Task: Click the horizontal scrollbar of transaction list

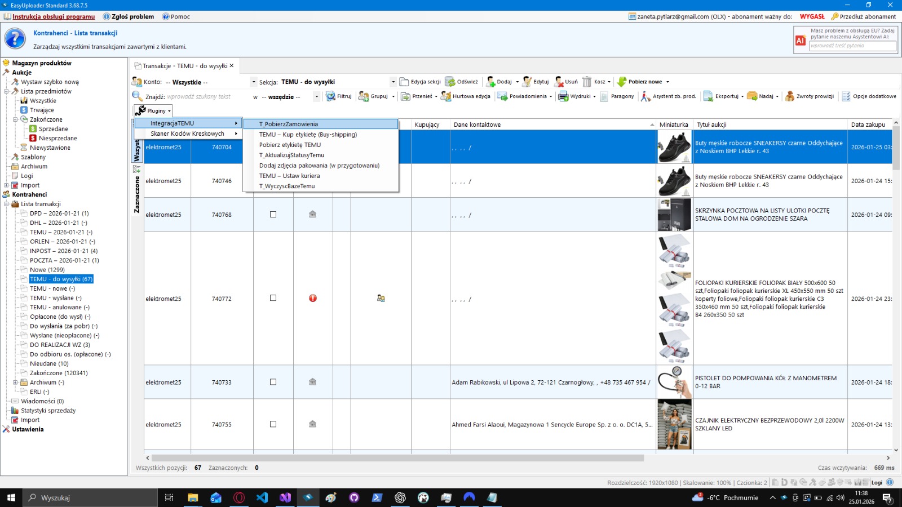Action: pyautogui.click(x=397, y=458)
